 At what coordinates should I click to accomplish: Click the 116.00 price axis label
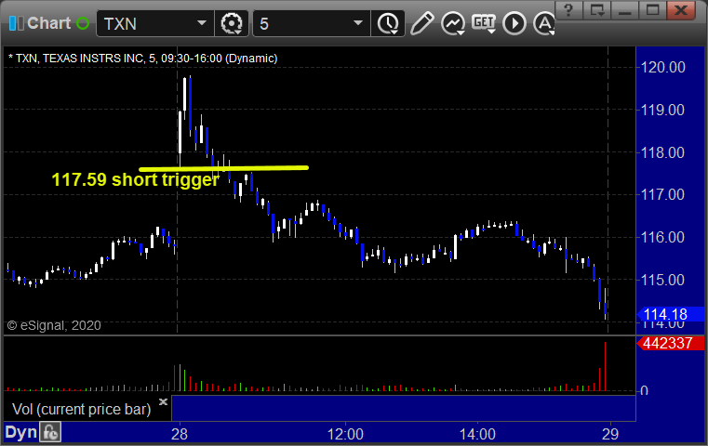click(662, 237)
